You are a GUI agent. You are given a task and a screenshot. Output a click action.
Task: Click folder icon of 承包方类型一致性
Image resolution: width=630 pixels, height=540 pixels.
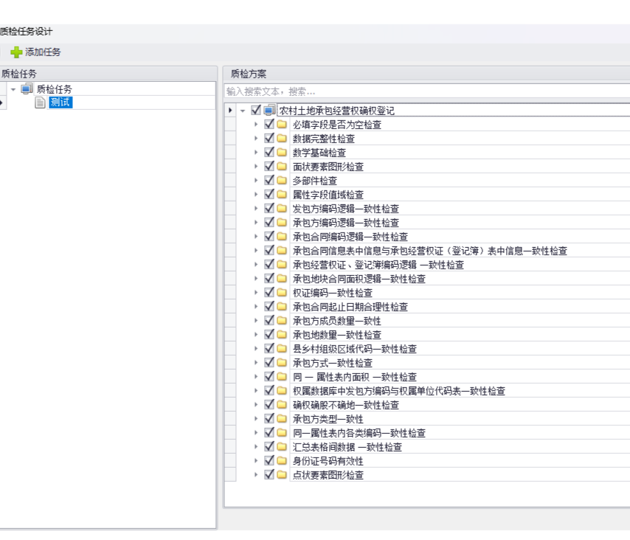tap(282, 419)
